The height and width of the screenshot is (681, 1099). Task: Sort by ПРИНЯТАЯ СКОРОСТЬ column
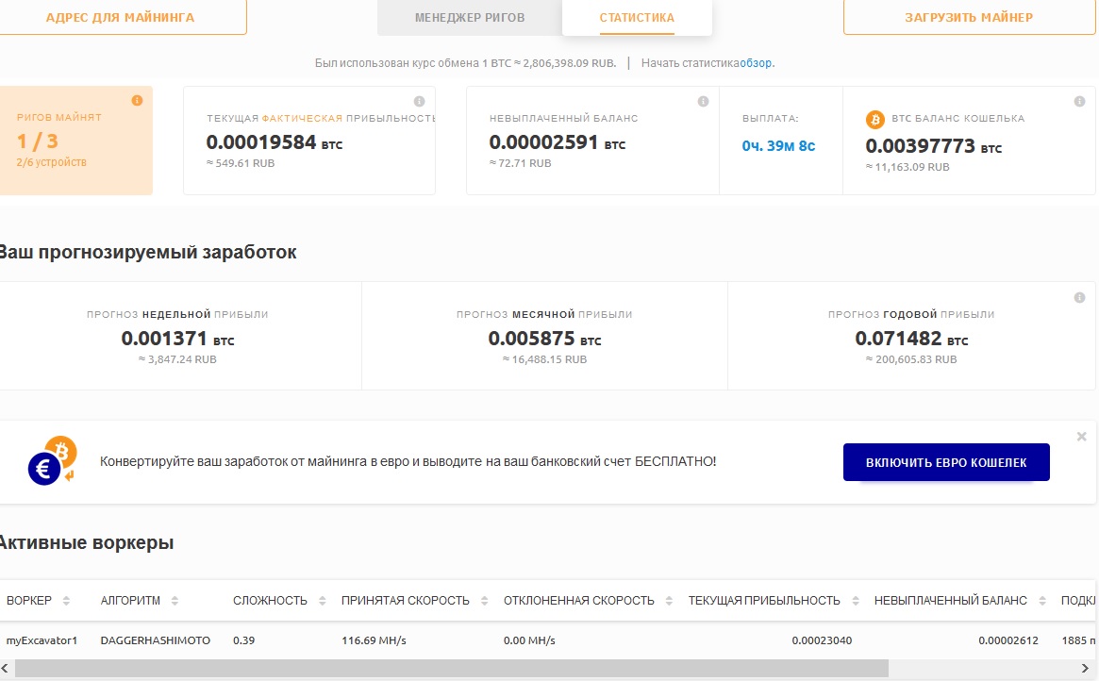tap(484, 601)
